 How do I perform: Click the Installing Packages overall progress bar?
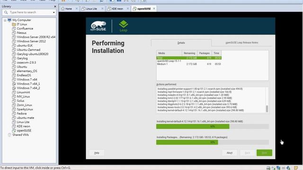(213, 142)
